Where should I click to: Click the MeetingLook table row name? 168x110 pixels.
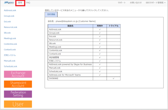click(55, 47)
